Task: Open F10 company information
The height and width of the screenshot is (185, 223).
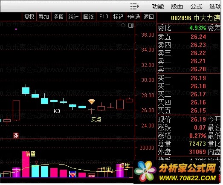Action: [104, 17]
